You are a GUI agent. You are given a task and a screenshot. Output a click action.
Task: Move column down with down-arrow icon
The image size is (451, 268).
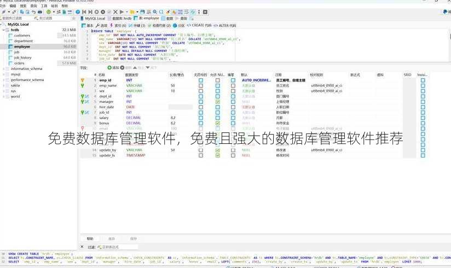[x=148, y=68]
